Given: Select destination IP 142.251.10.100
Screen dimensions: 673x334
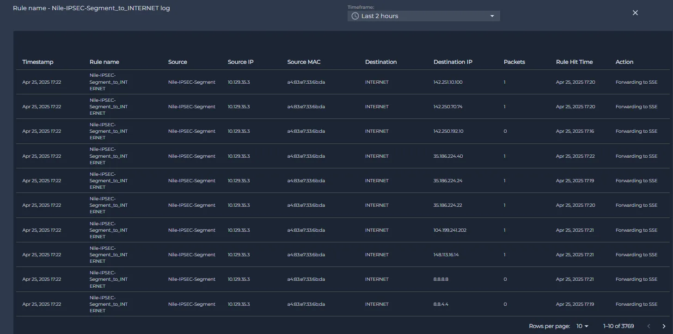Looking at the screenshot, I should point(448,82).
